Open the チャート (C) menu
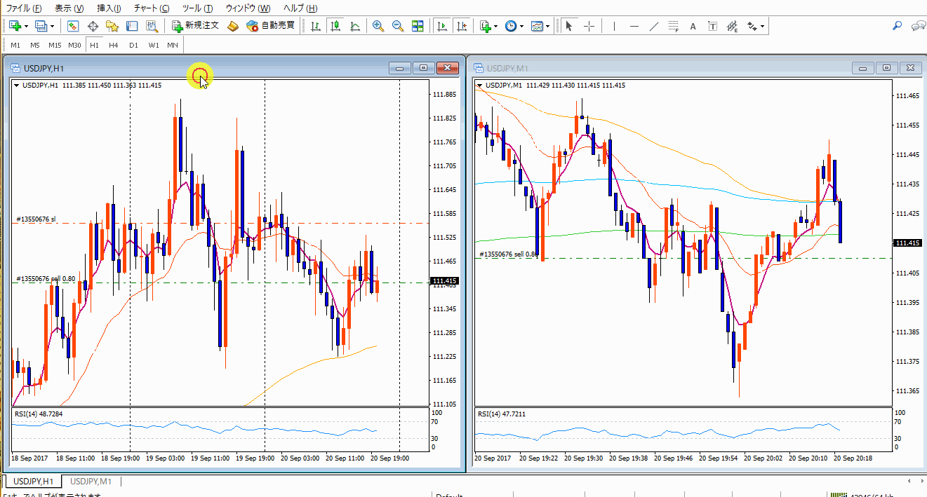Viewport: 927px width, 497px height. [151, 8]
